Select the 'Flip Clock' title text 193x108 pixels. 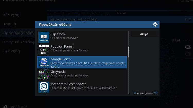point(58,34)
